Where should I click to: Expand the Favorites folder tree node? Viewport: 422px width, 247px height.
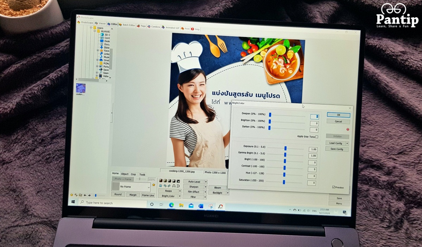click(97, 50)
